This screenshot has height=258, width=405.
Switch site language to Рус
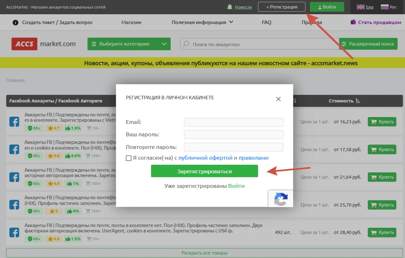389,7
